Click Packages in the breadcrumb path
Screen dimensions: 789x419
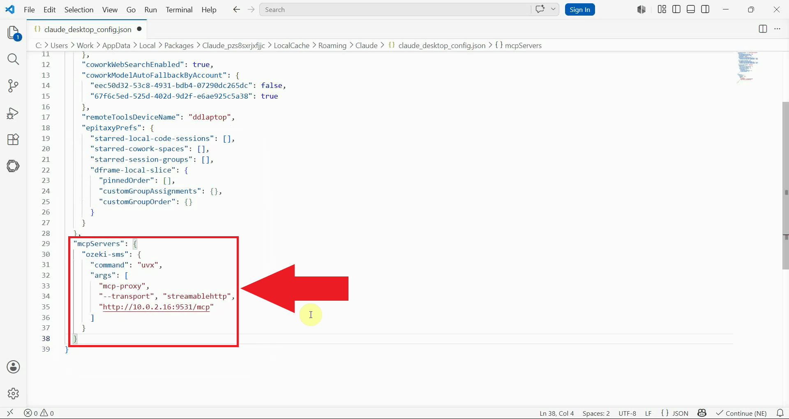click(x=179, y=46)
